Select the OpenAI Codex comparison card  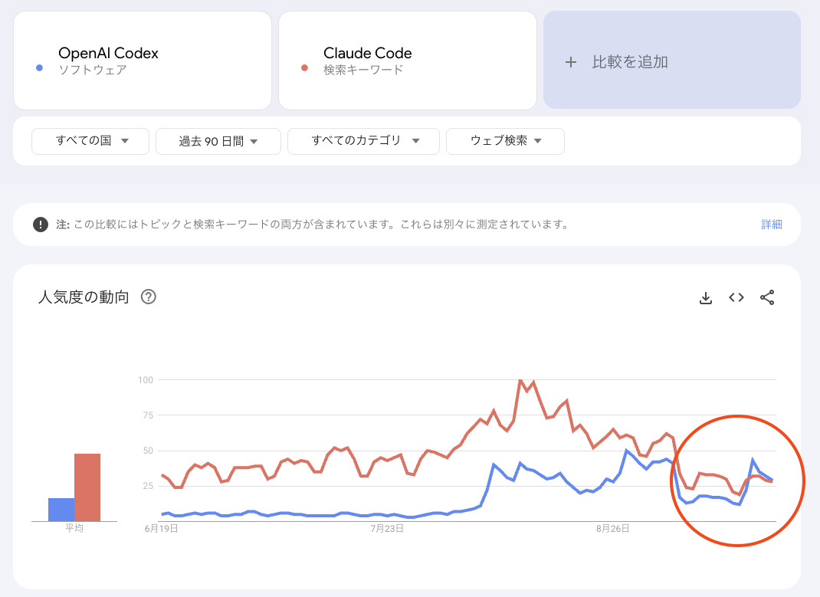(x=143, y=60)
